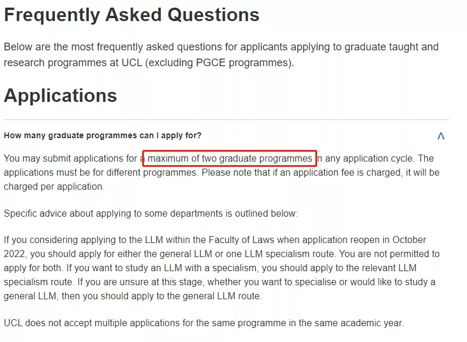This screenshot has width=467, height=342.
Task: Click the 'Applications' section heading
Action: (x=60, y=95)
